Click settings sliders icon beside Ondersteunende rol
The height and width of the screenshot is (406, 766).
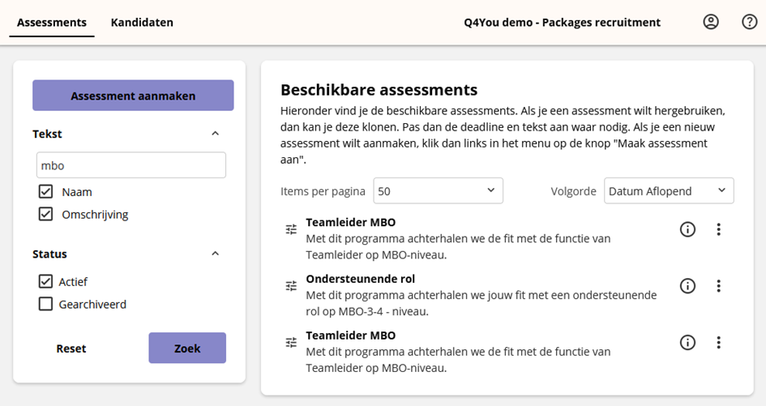[x=291, y=286]
